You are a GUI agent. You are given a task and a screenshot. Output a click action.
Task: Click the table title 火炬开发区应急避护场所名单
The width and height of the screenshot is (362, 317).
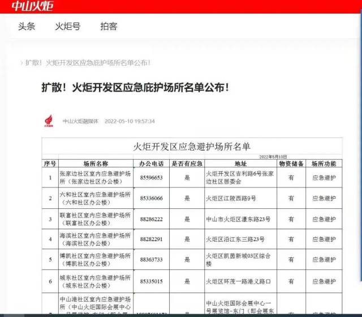click(x=192, y=147)
